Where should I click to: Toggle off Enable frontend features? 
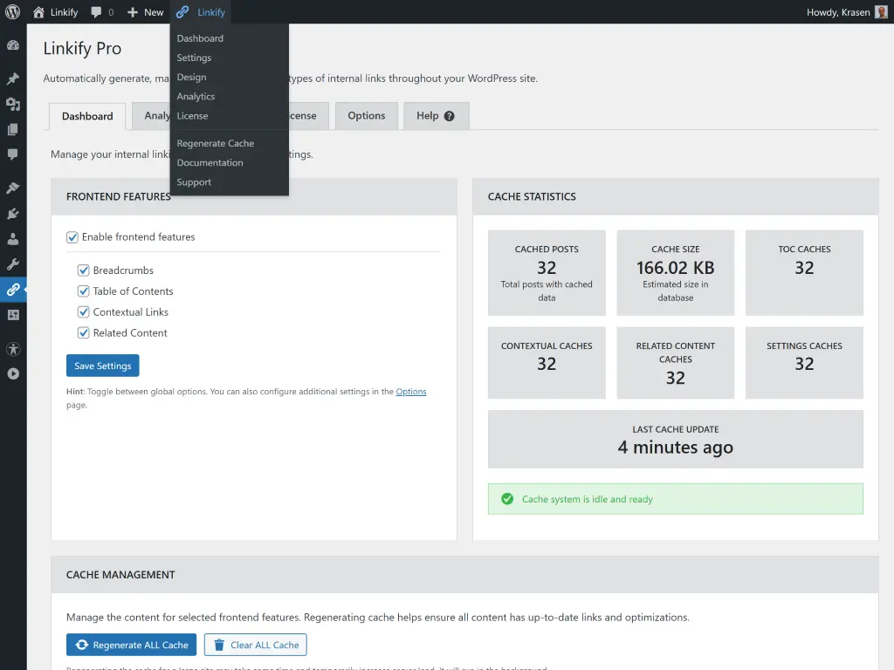(x=72, y=236)
